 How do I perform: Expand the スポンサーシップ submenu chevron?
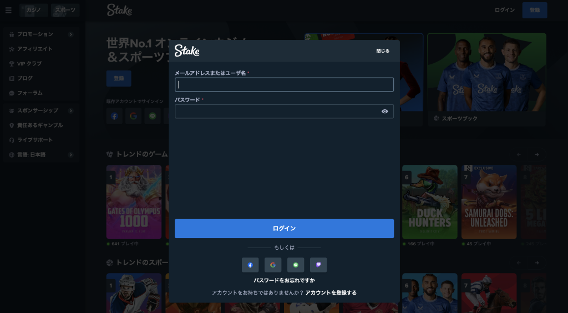click(x=70, y=110)
